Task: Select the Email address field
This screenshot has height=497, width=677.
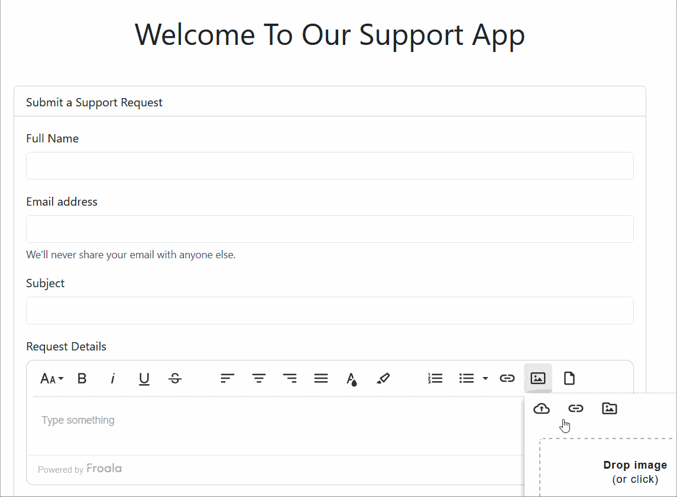Action: (x=329, y=229)
